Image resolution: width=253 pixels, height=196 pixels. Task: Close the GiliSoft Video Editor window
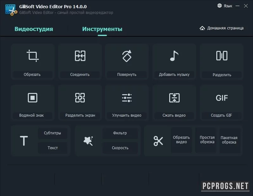click(x=246, y=6)
